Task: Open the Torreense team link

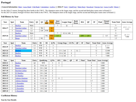Action: click(x=19, y=31)
